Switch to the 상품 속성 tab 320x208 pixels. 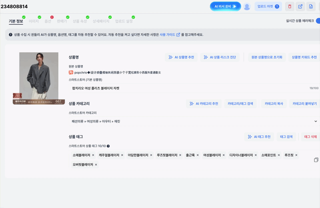80,21
